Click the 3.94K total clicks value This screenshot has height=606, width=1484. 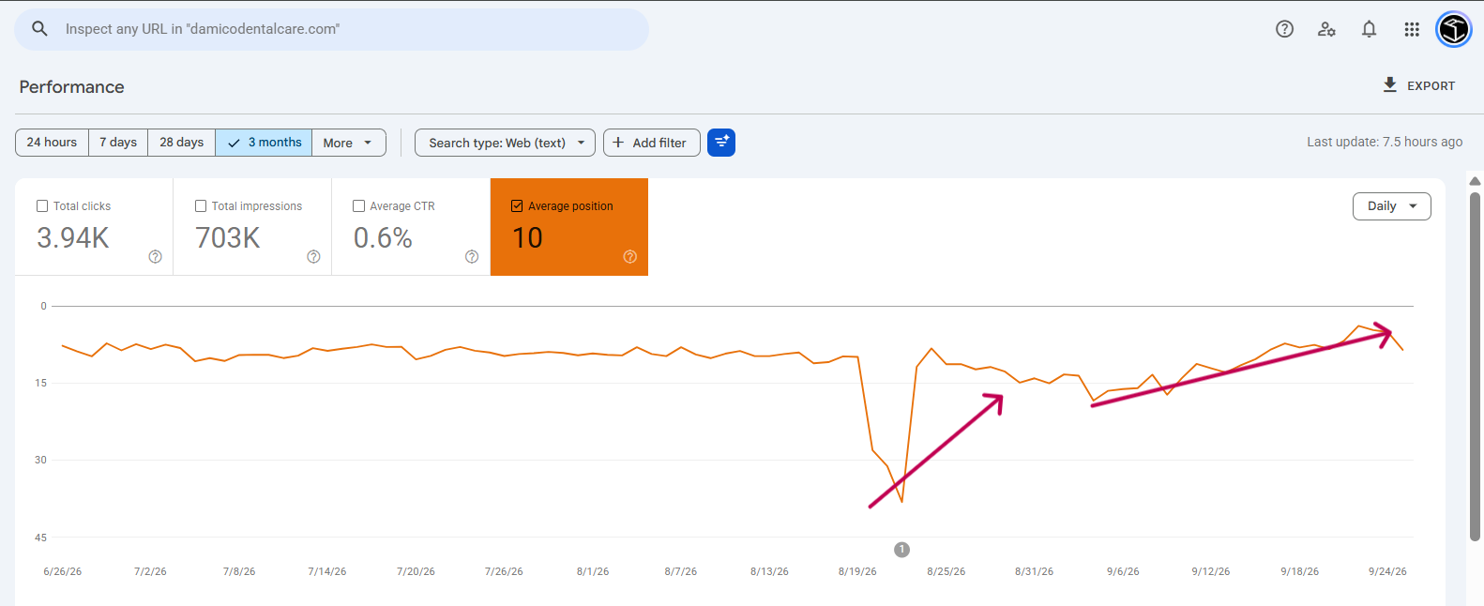click(73, 238)
